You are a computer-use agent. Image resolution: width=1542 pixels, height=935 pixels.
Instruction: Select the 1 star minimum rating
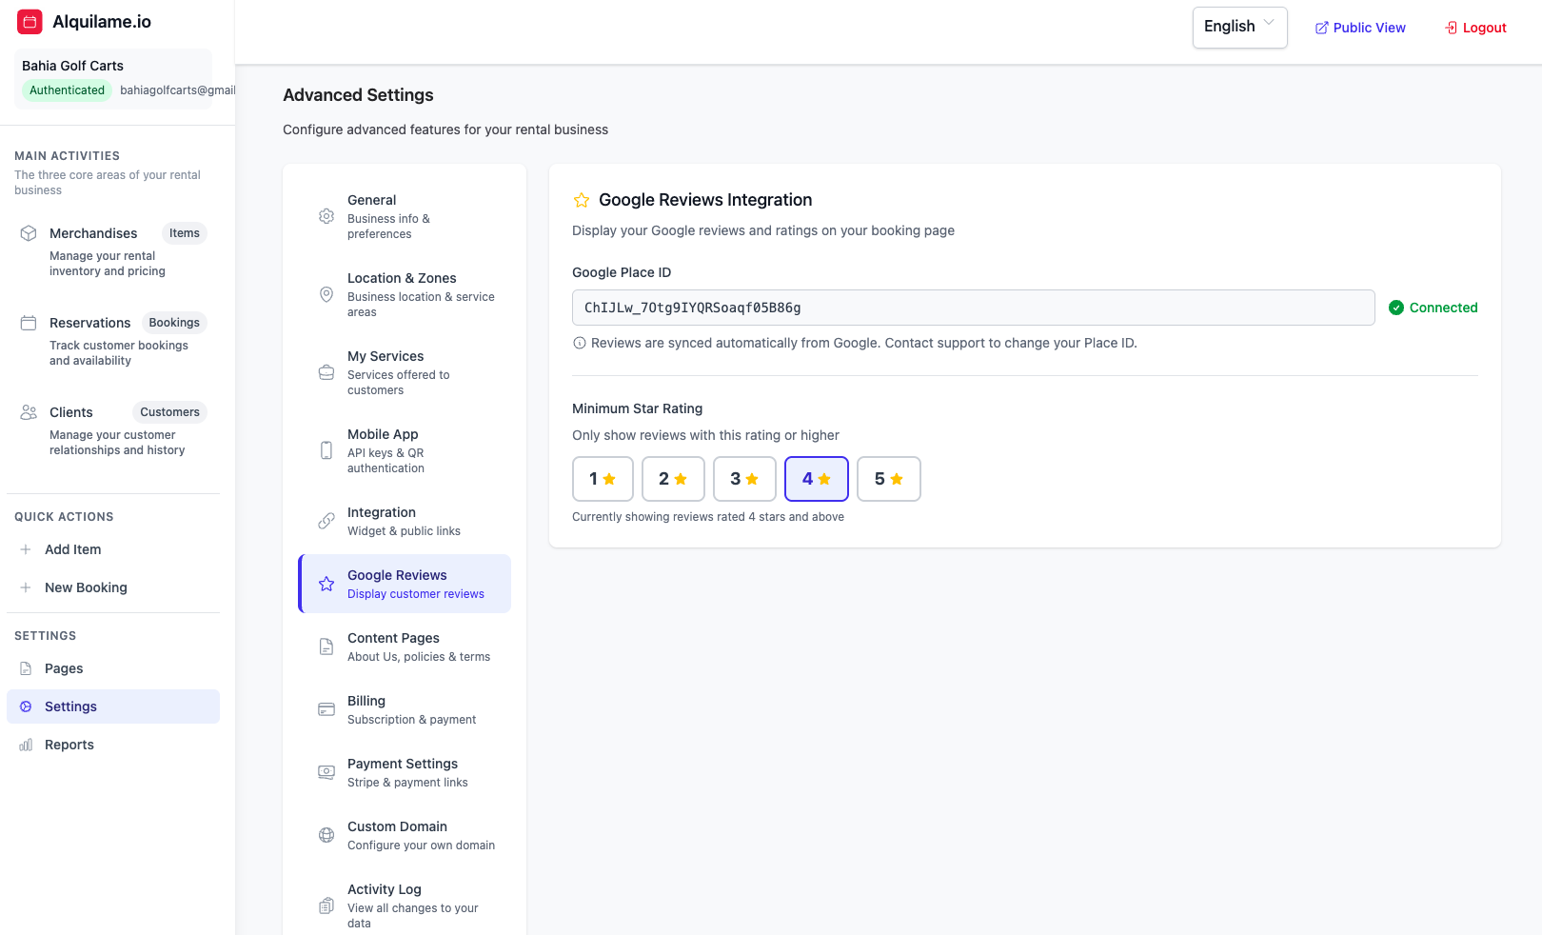603,479
